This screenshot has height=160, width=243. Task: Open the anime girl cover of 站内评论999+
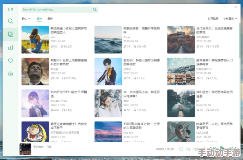[35, 103]
